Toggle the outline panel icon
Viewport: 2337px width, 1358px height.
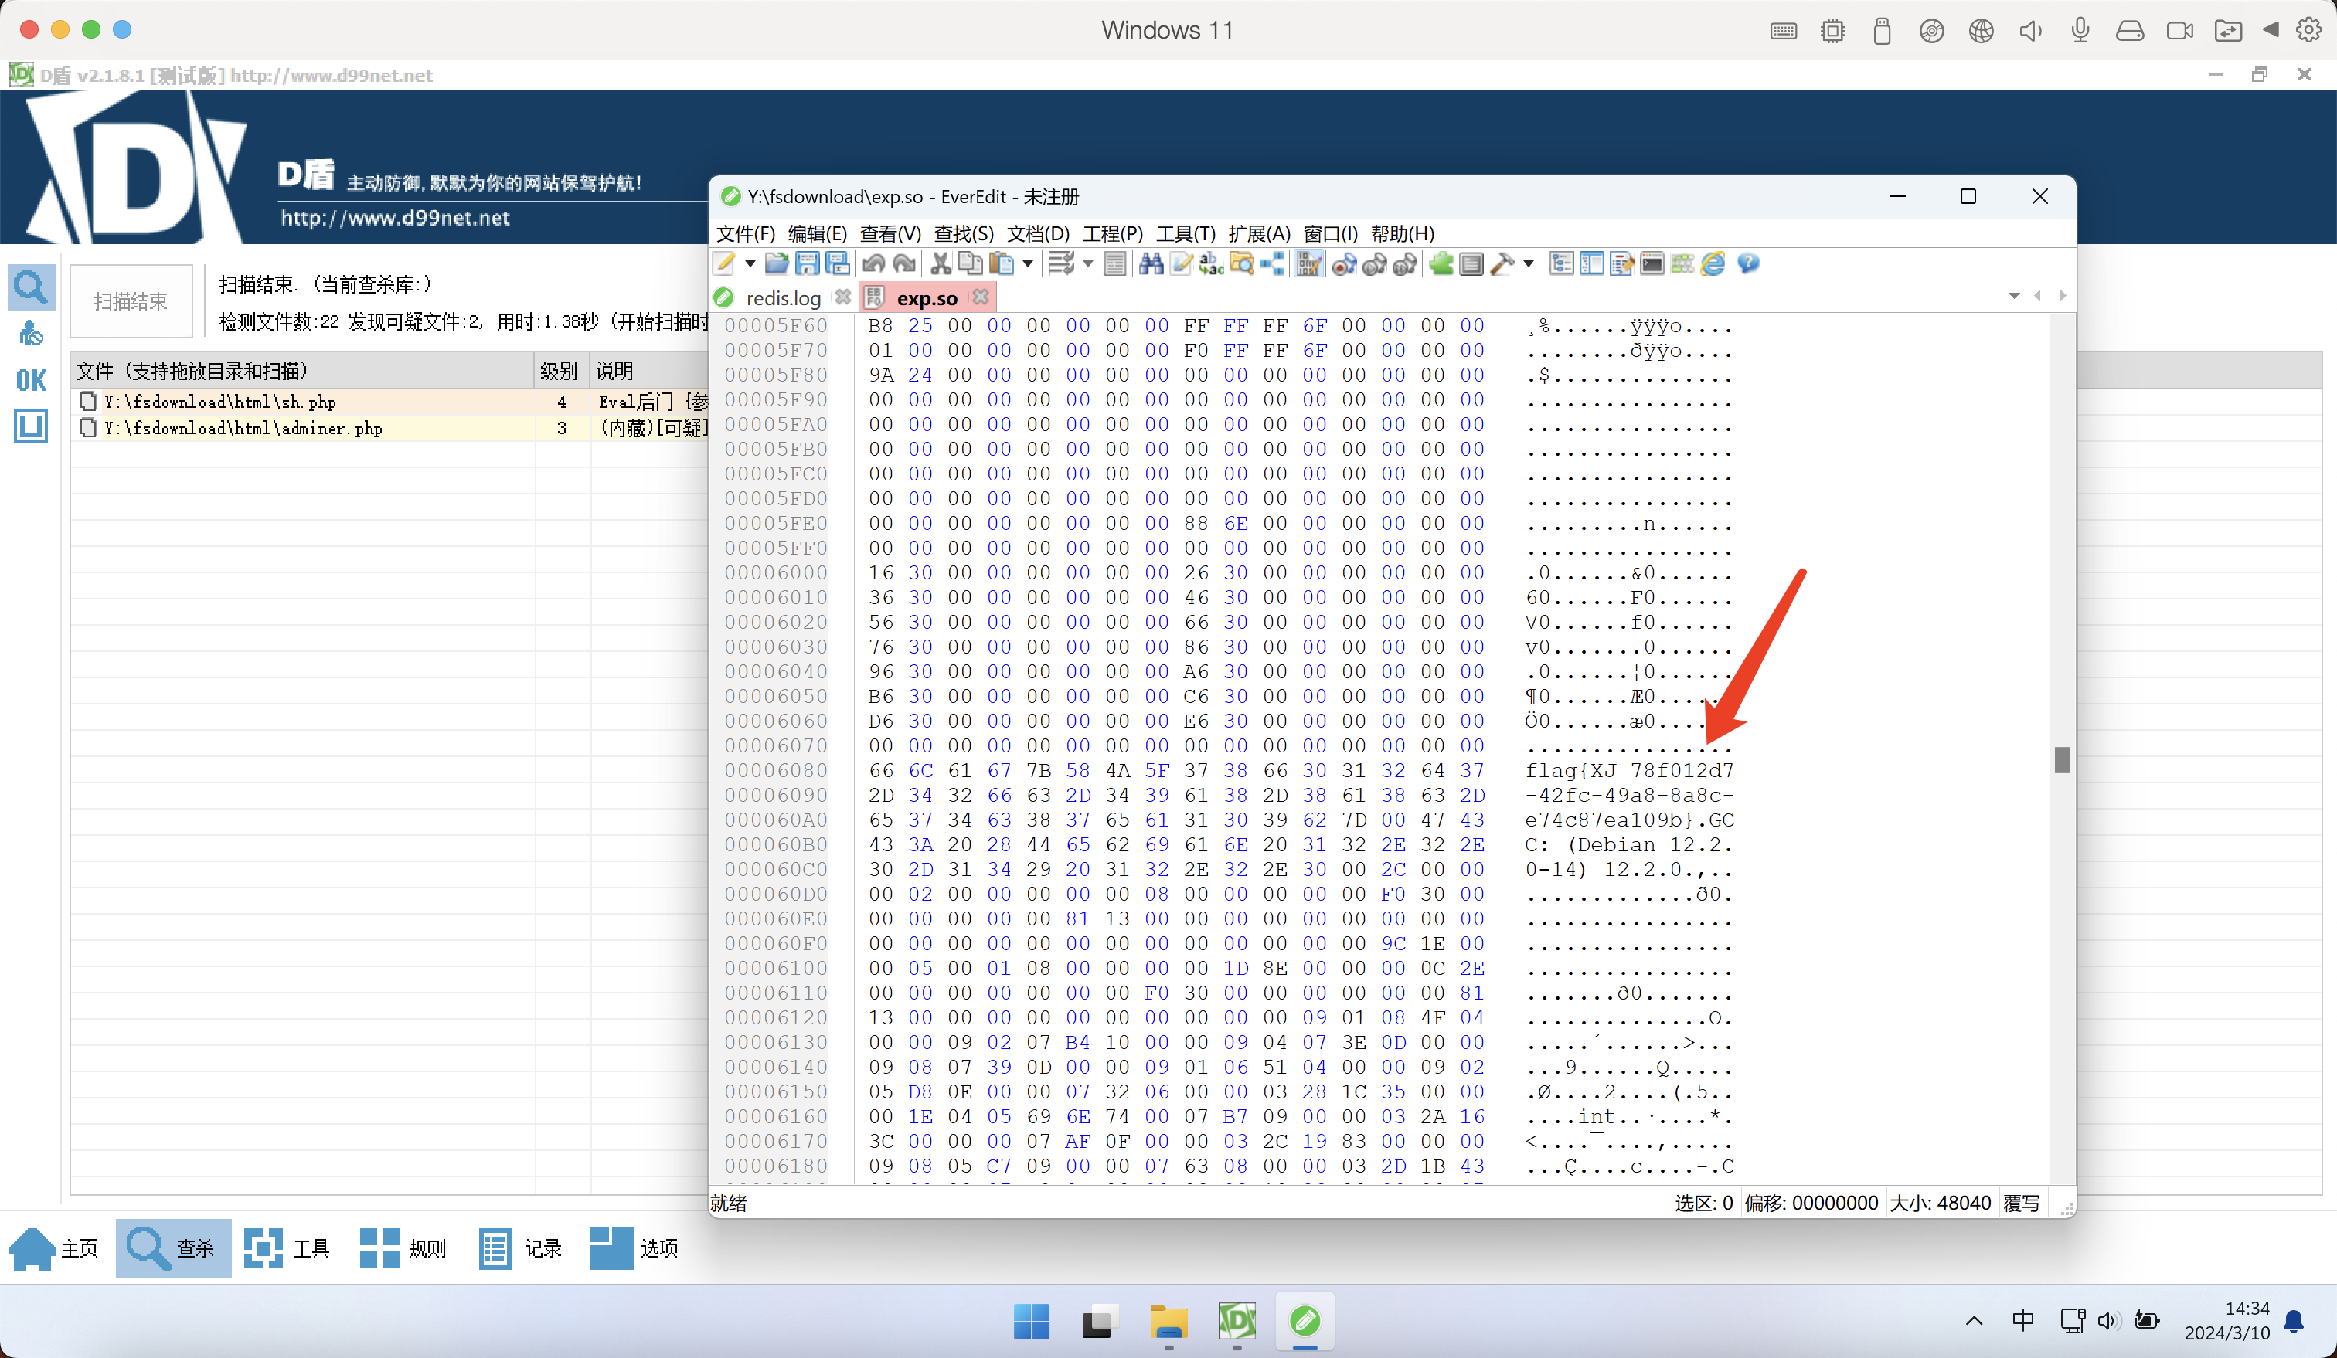1562,264
